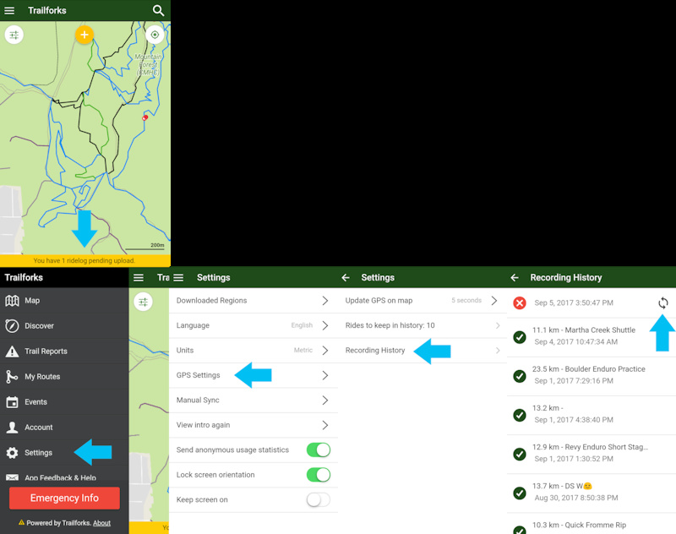
Task: Follow the About link in the drawer footer
Action: tap(101, 523)
